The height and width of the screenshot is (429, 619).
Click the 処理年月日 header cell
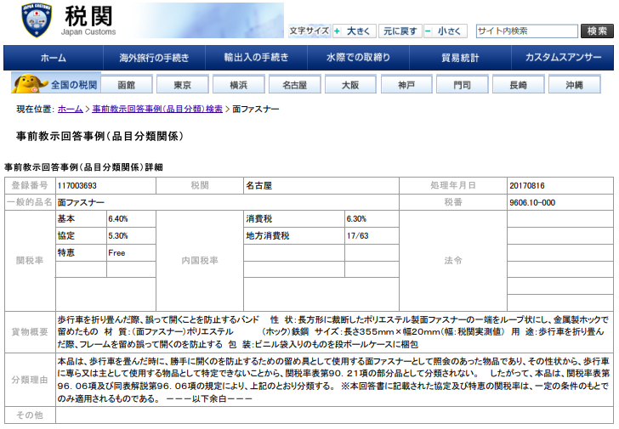coord(453,185)
